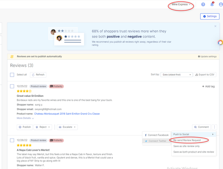Choose Save as both product and site review
223x169 pixels.
[194, 152]
